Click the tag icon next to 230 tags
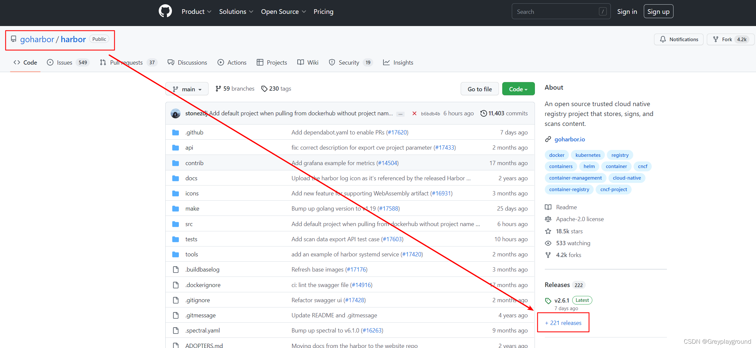Viewport: 756px width, 348px height. [264, 89]
